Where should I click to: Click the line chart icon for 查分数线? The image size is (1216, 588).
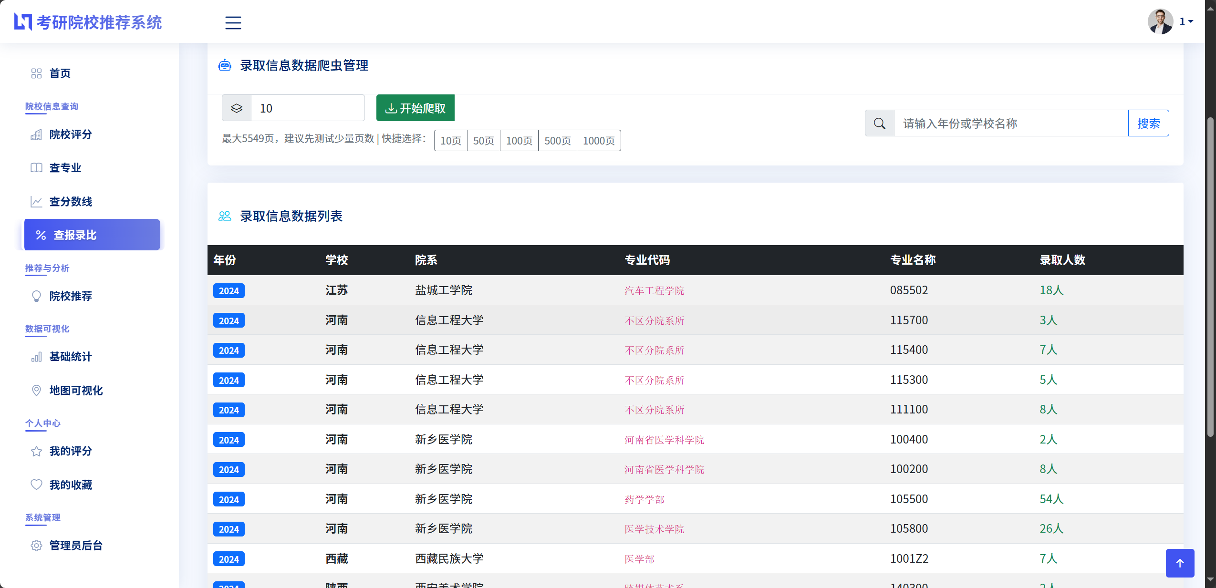[36, 202]
